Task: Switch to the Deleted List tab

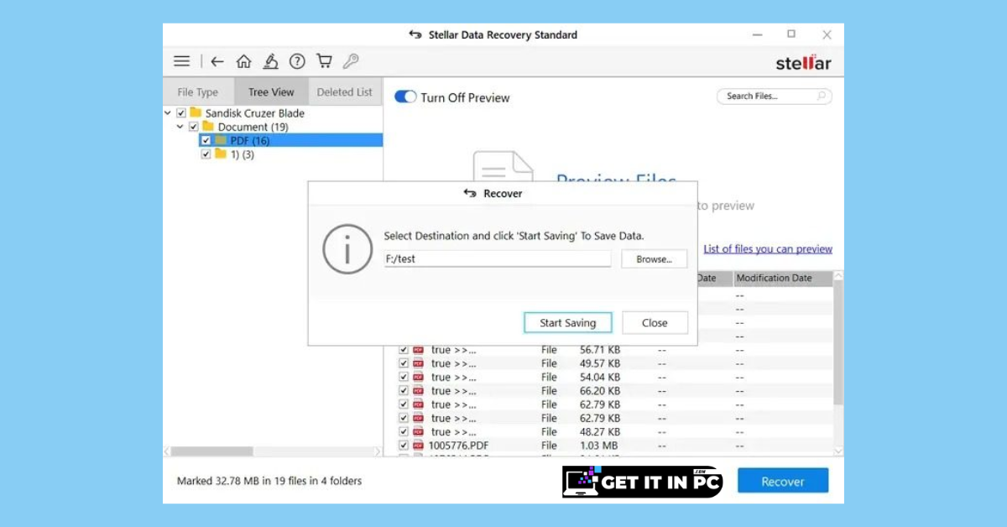Action: pos(345,92)
